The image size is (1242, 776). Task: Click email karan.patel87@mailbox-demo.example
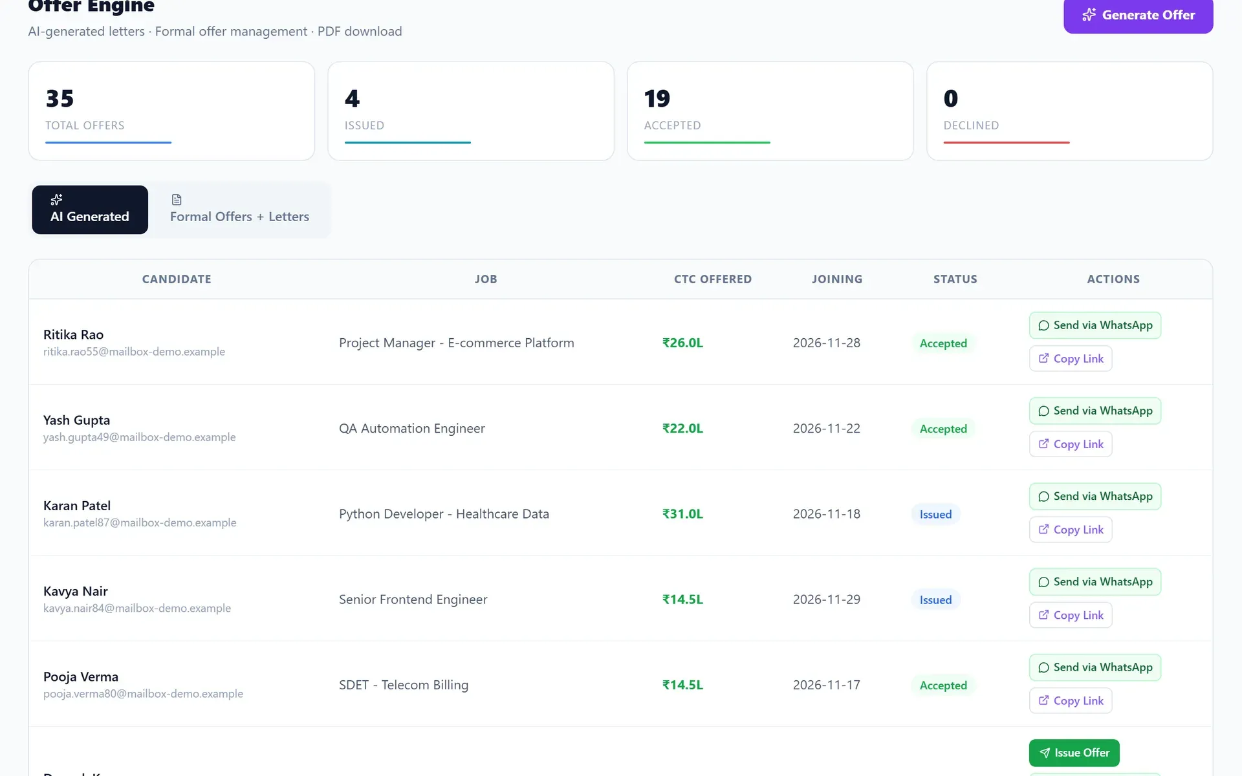140,523
